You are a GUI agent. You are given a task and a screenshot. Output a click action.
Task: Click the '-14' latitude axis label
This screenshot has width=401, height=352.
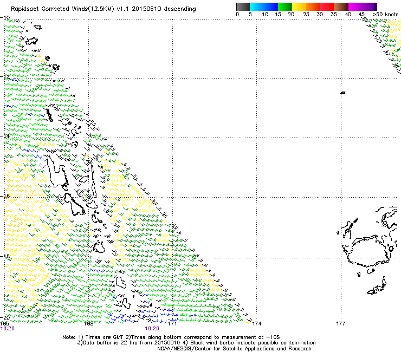pyautogui.click(x=5, y=136)
